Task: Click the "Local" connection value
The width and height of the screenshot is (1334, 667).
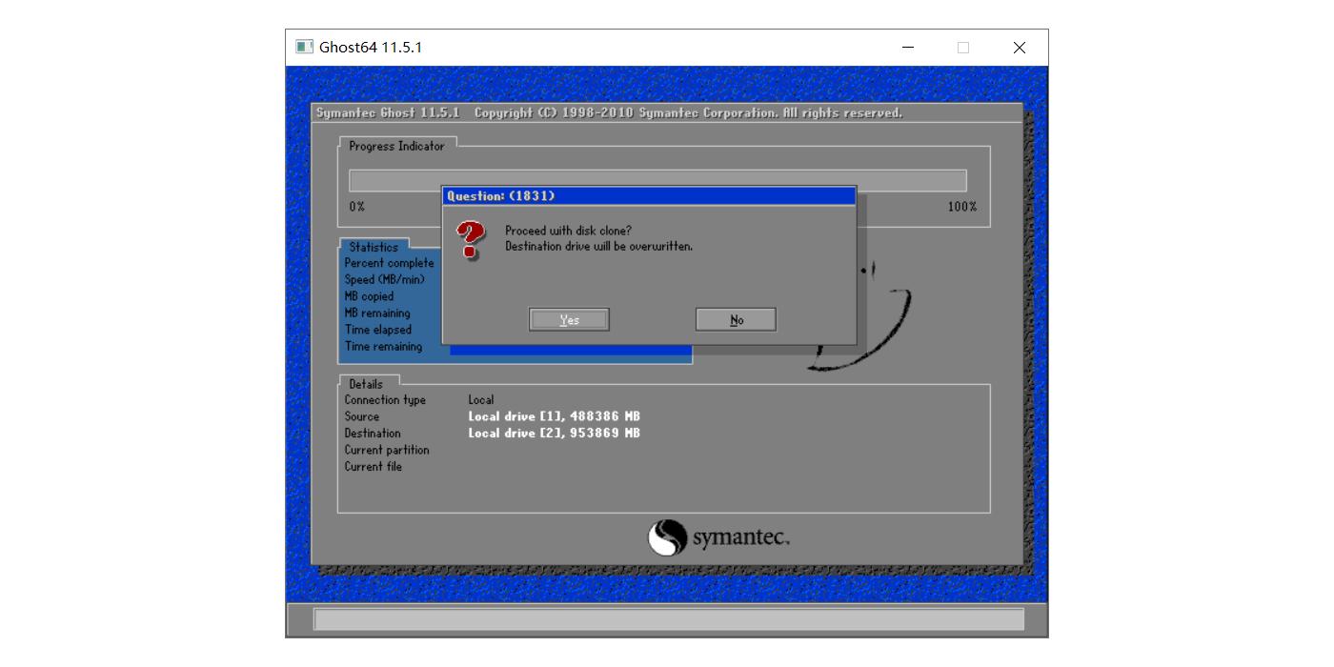Action: point(481,400)
